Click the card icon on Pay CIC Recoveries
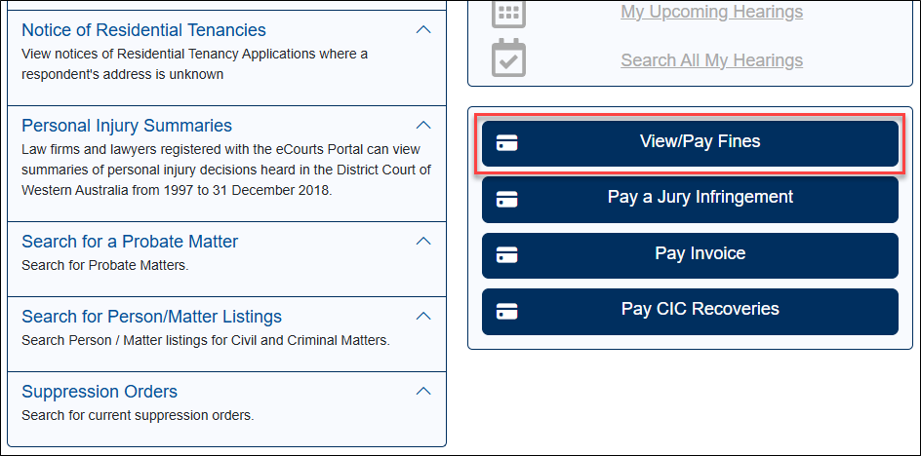Viewport: 921px width, 456px height. tap(506, 311)
